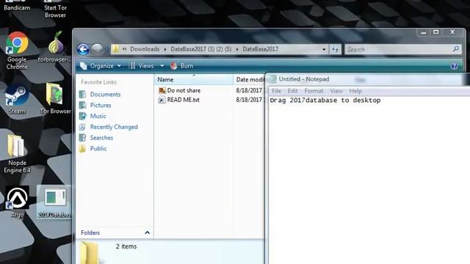This screenshot has height=264, width=470.
Task: Expand the recent pages arrow beside Forward
Action: point(106,49)
